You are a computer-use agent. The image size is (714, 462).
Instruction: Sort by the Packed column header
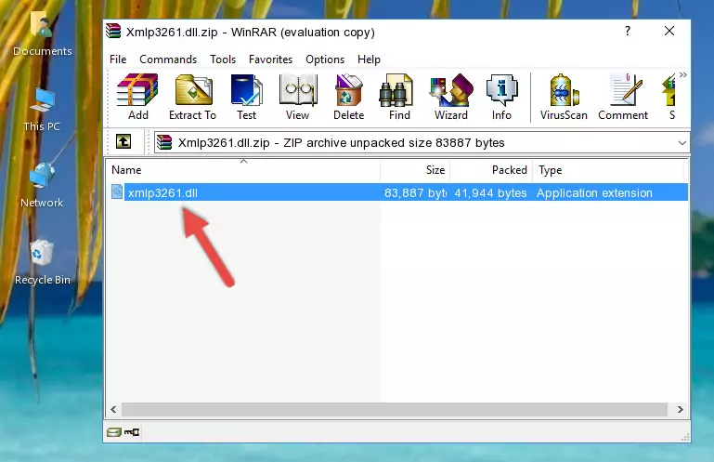(491, 170)
